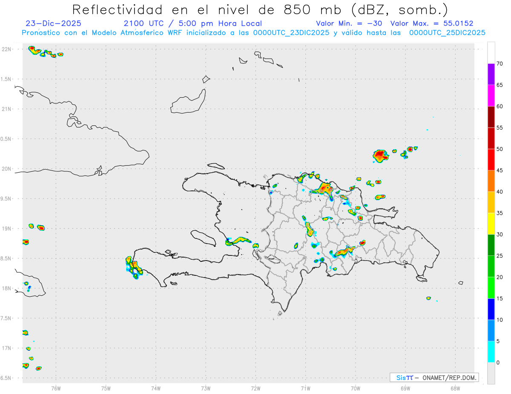511x394 pixels.
Task: Click the "22N" latitude label
Action: (x=7, y=49)
